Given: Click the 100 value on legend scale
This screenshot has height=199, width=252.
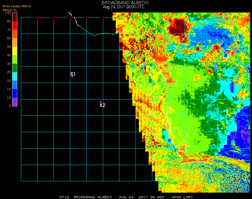Looking at the screenshot, I should pyautogui.click(x=8, y=13).
